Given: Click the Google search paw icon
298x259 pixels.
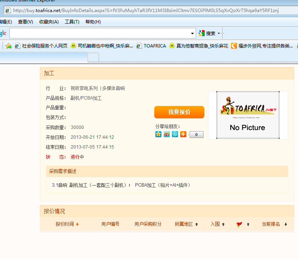Looking at the screenshot, I should click(x=202, y=33).
